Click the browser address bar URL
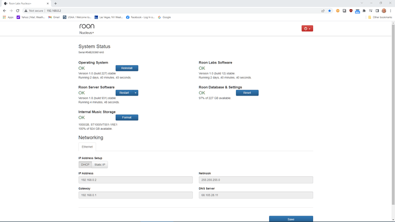395x222 pixels. pos(54,11)
